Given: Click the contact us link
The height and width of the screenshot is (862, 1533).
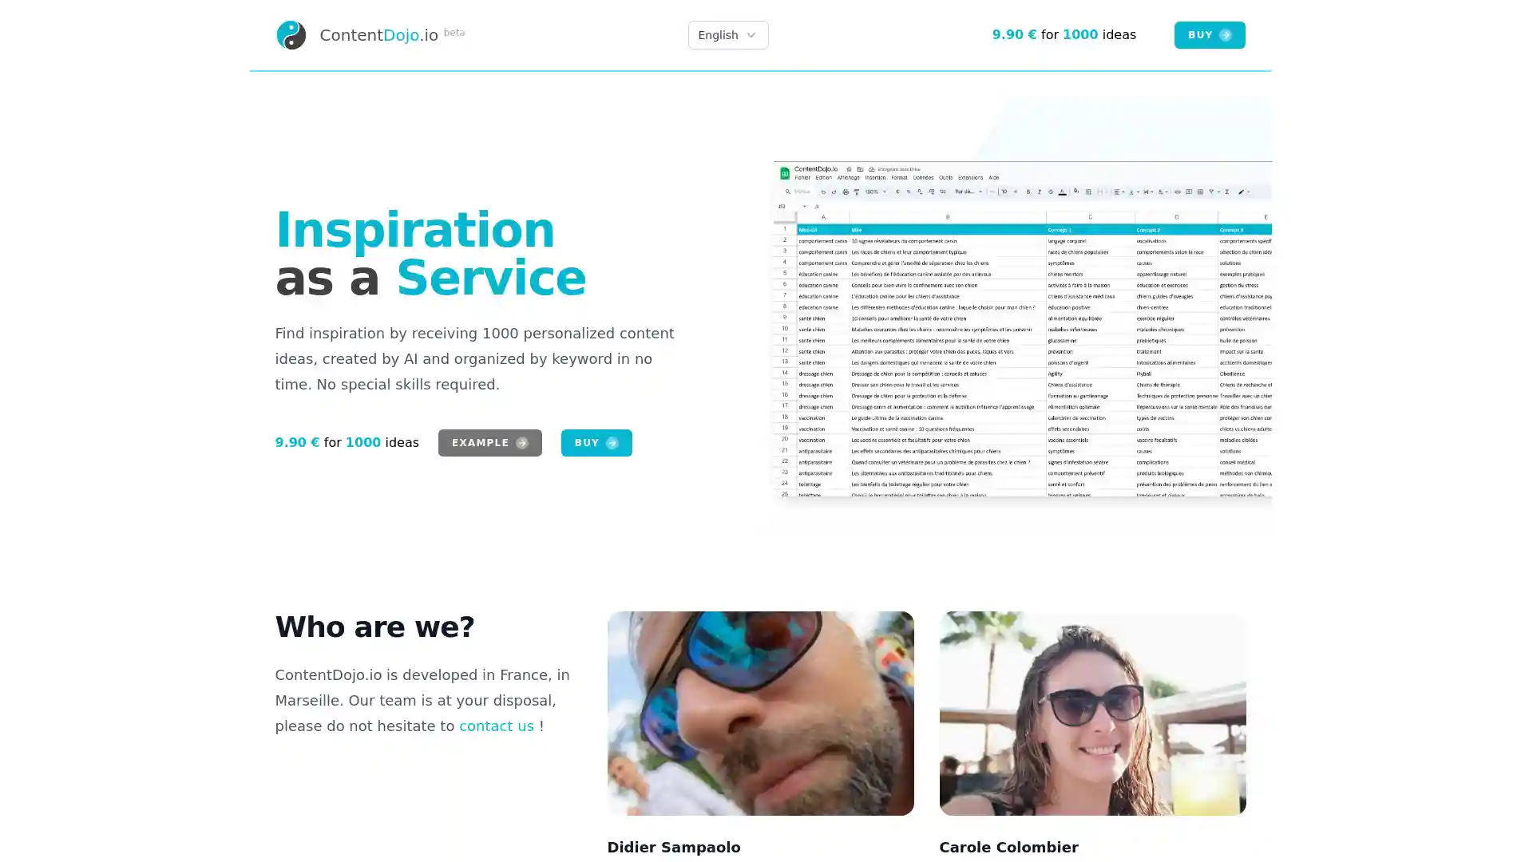Looking at the screenshot, I should click(496, 724).
